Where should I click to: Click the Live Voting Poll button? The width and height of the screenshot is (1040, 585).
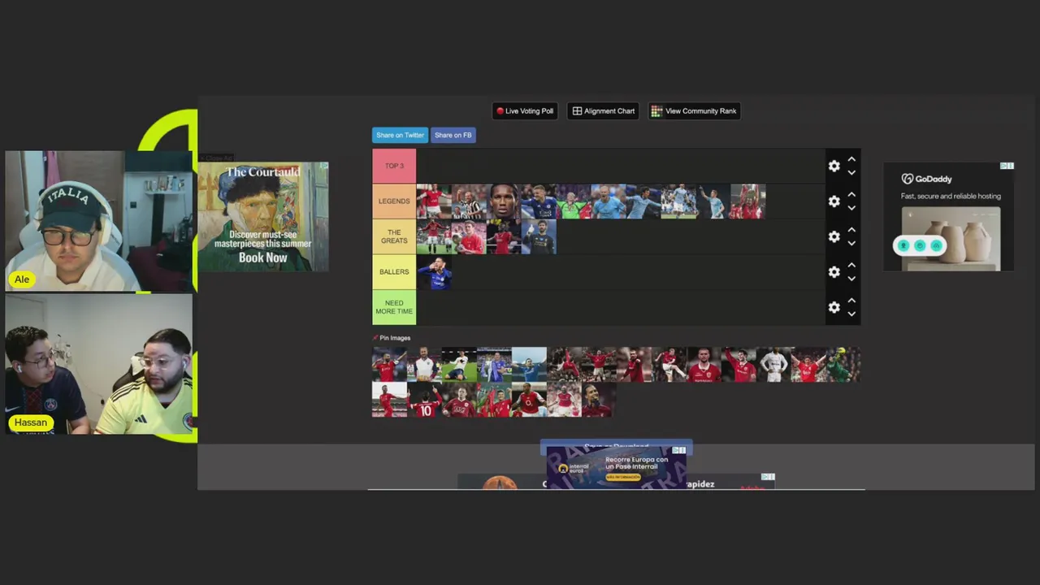click(525, 111)
